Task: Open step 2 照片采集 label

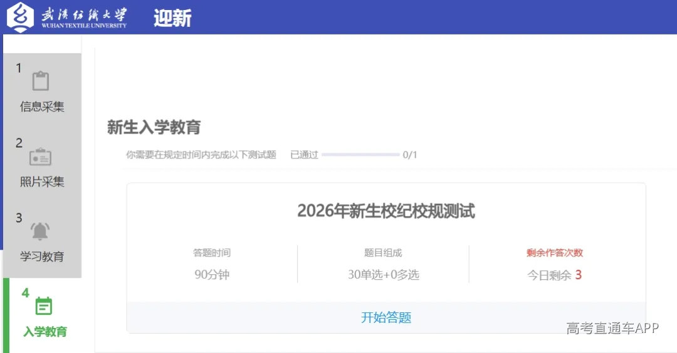Action: 42,182
